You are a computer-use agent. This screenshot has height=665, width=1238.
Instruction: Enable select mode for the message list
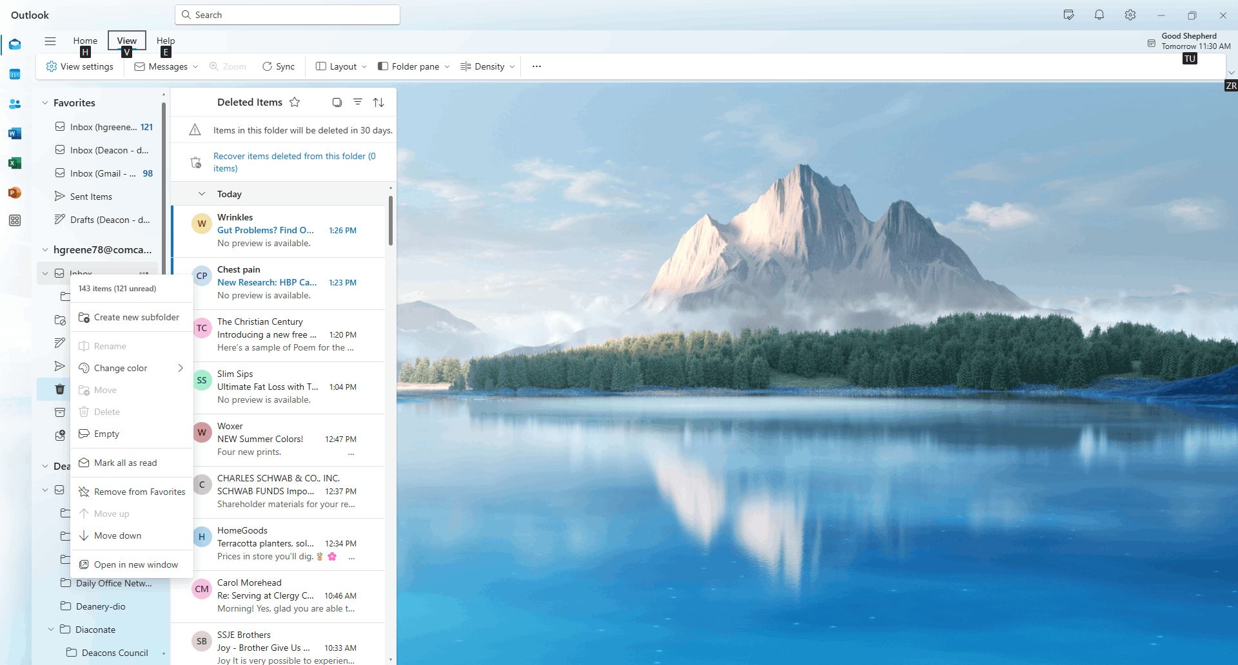click(x=337, y=102)
